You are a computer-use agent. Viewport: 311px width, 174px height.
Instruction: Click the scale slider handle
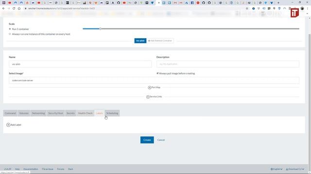(x=100, y=29)
